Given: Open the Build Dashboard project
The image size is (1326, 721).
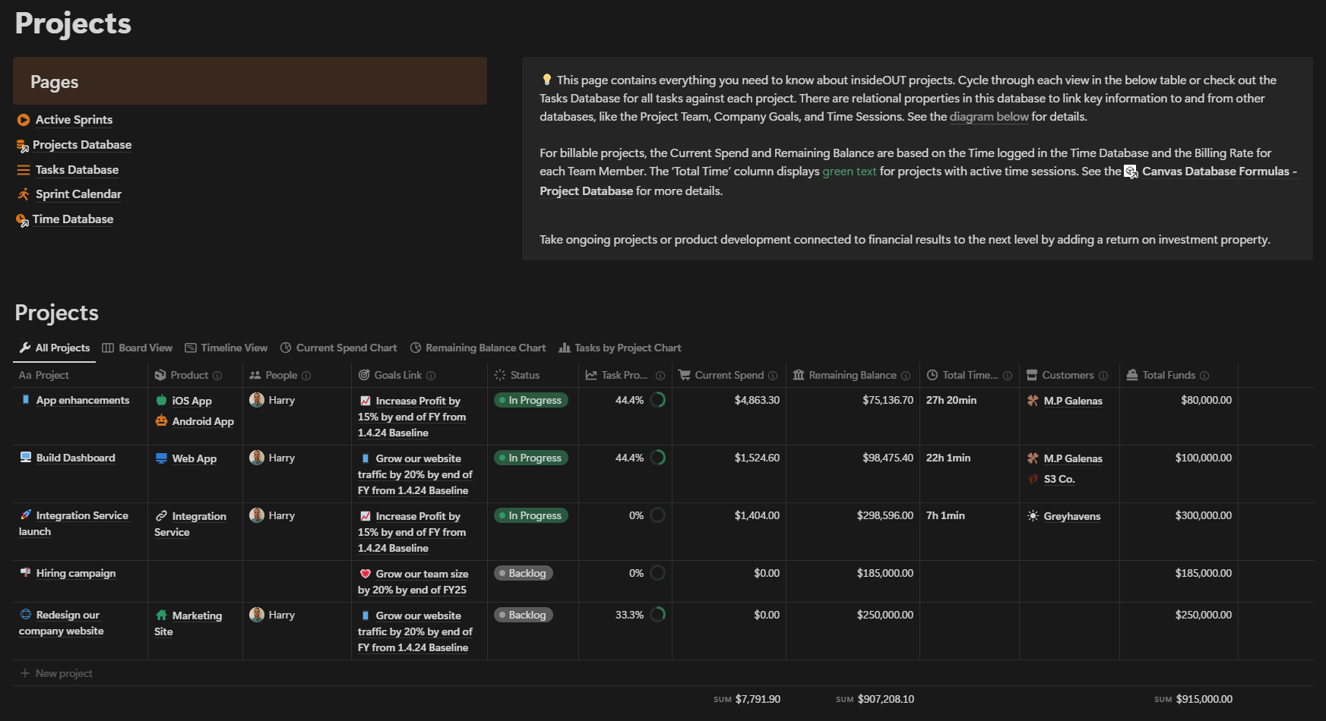Looking at the screenshot, I should (x=76, y=458).
